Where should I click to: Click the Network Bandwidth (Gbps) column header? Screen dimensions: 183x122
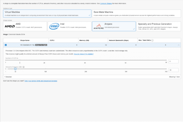[119, 40]
